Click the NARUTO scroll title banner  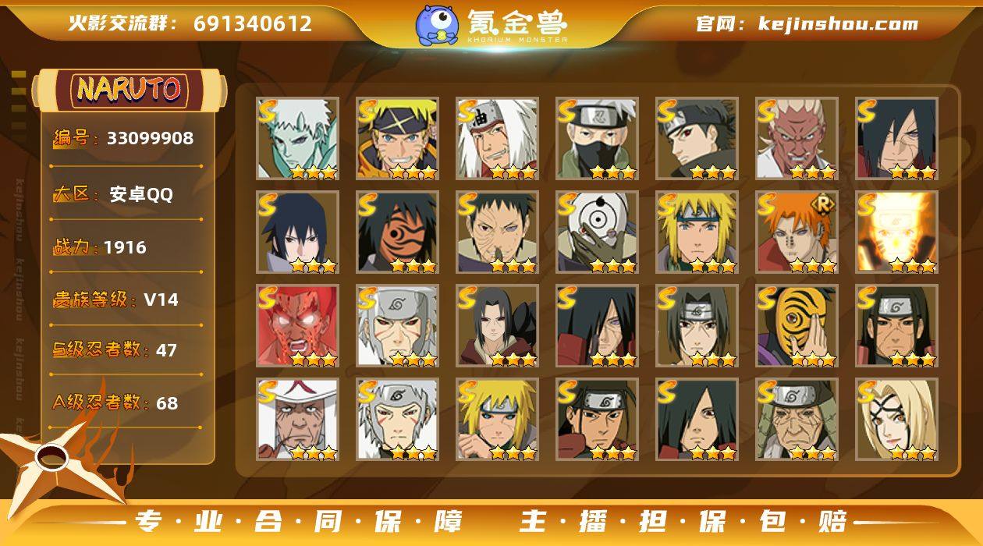(129, 90)
